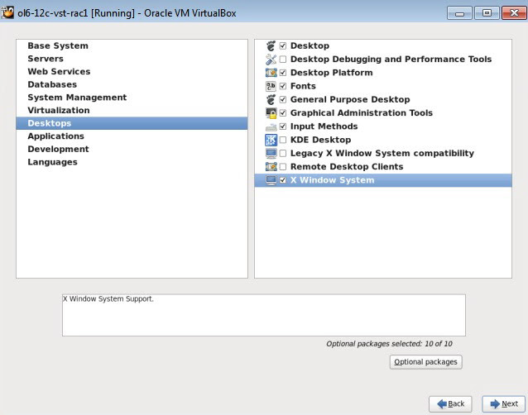This screenshot has height=415, width=528.
Task: Click the General Purpose Desktop foot icon
Action: tap(271, 99)
